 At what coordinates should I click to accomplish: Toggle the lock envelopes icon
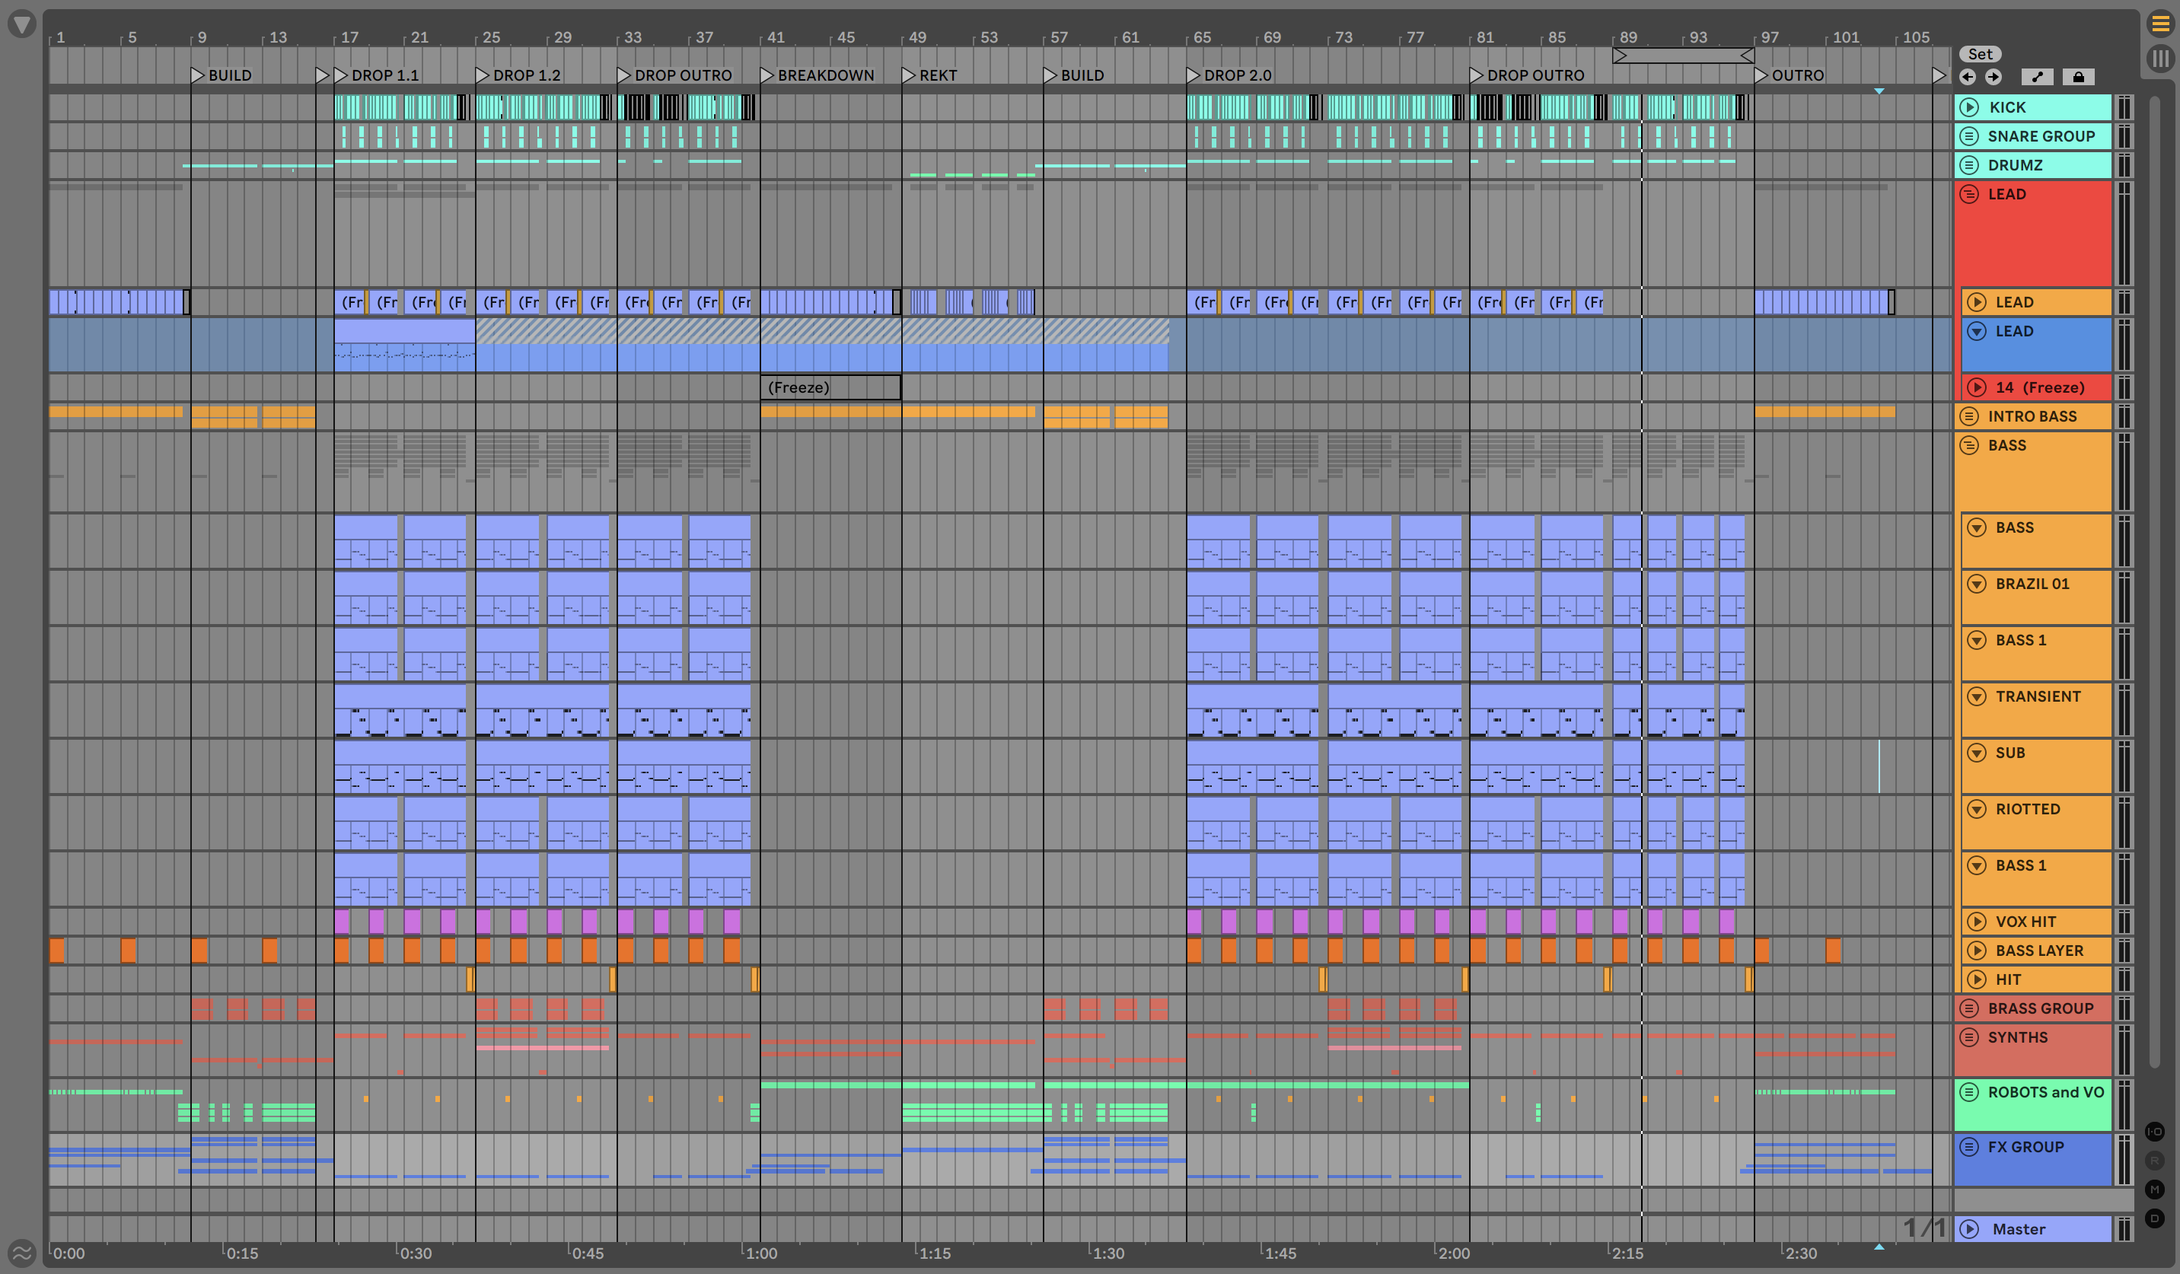click(2078, 77)
